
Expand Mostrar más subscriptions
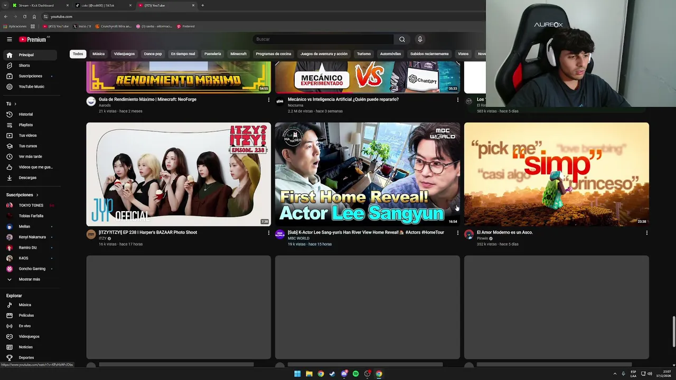click(30, 279)
